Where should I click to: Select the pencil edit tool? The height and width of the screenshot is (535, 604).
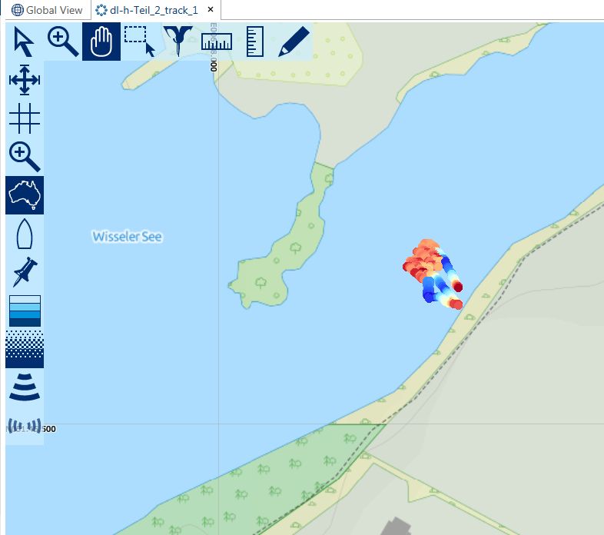293,42
